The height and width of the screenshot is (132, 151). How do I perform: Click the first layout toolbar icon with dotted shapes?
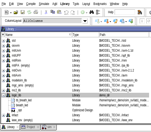[97, 21]
